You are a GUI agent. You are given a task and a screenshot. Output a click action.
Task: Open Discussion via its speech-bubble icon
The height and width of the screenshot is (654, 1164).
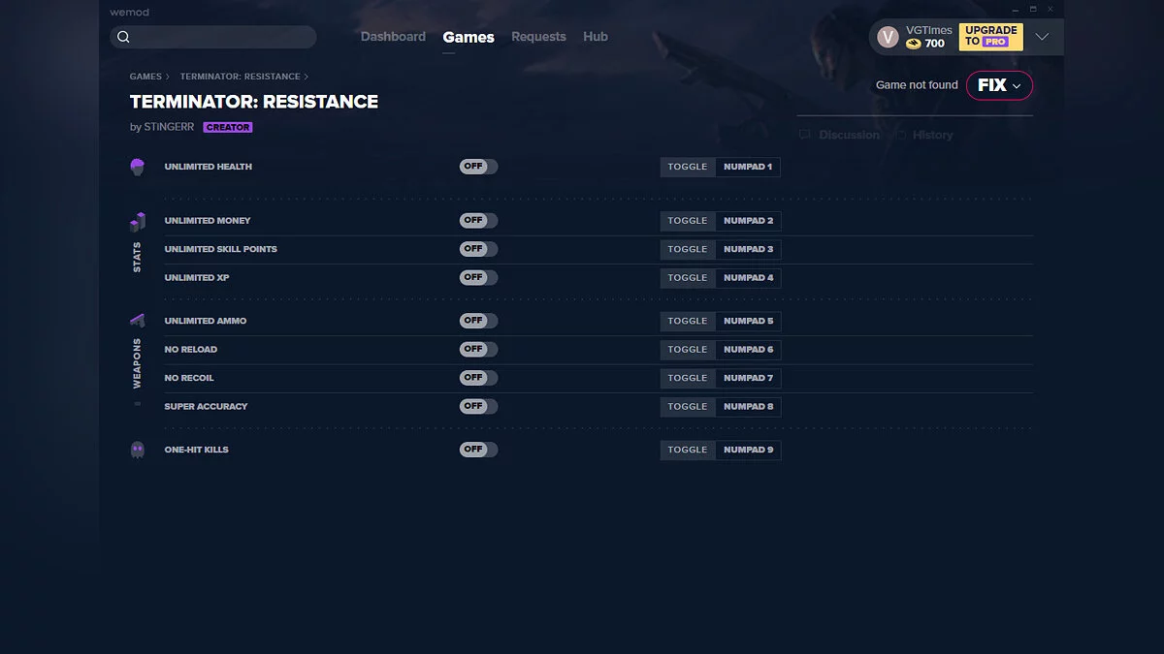(x=804, y=135)
